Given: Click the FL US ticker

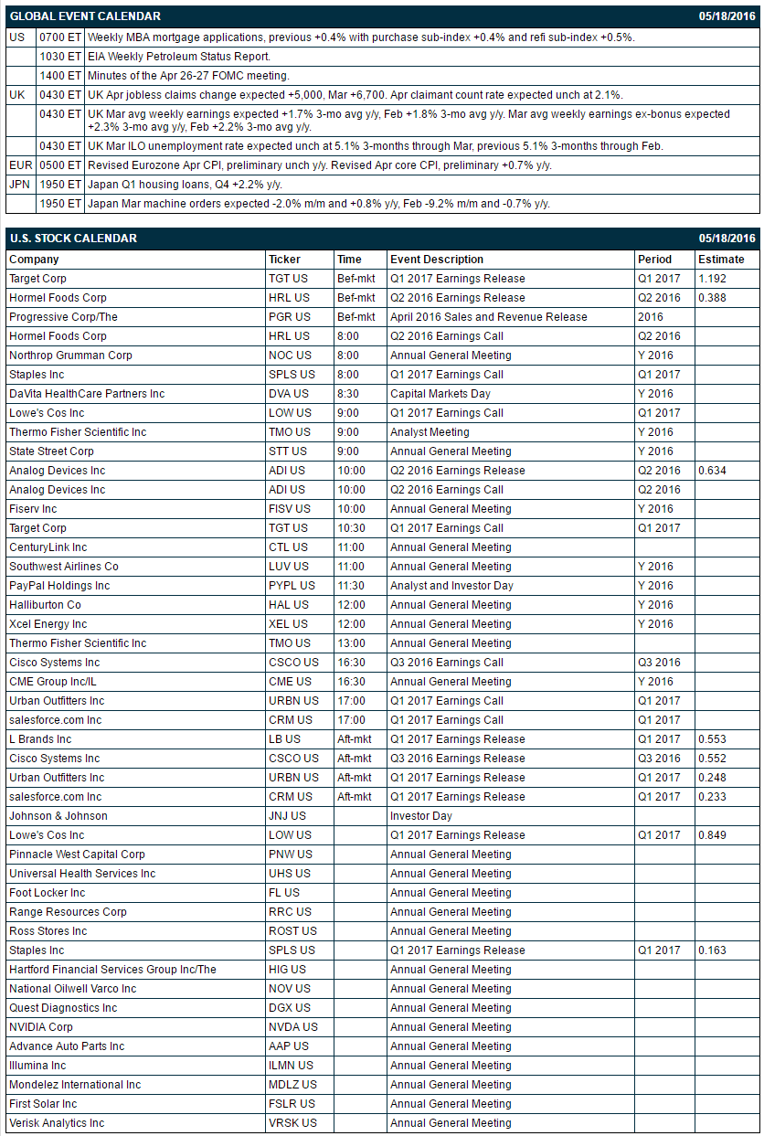Looking at the screenshot, I should click(284, 893).
